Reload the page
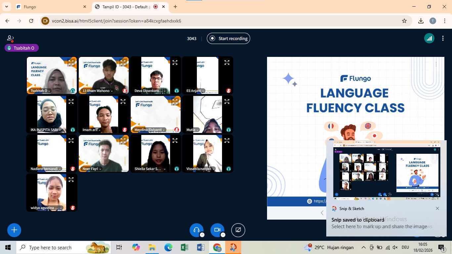Screen dimensions: 452x254 [x=31, y=21]
